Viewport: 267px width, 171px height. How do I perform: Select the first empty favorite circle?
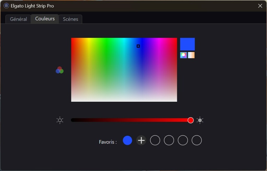[x=155, y=140]
